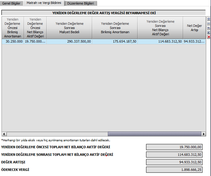Select the 290.337.500,00 Maliyet Bedeli cell

pos(69,42)
